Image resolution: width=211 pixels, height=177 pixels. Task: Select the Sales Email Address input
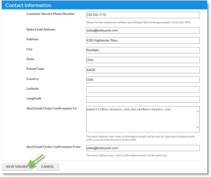[x=143, y=31]
